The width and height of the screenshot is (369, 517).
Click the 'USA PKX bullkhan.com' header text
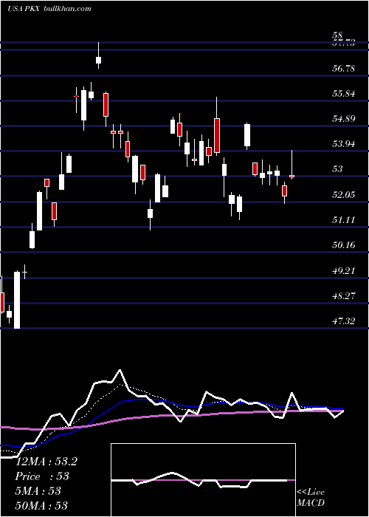49,9
